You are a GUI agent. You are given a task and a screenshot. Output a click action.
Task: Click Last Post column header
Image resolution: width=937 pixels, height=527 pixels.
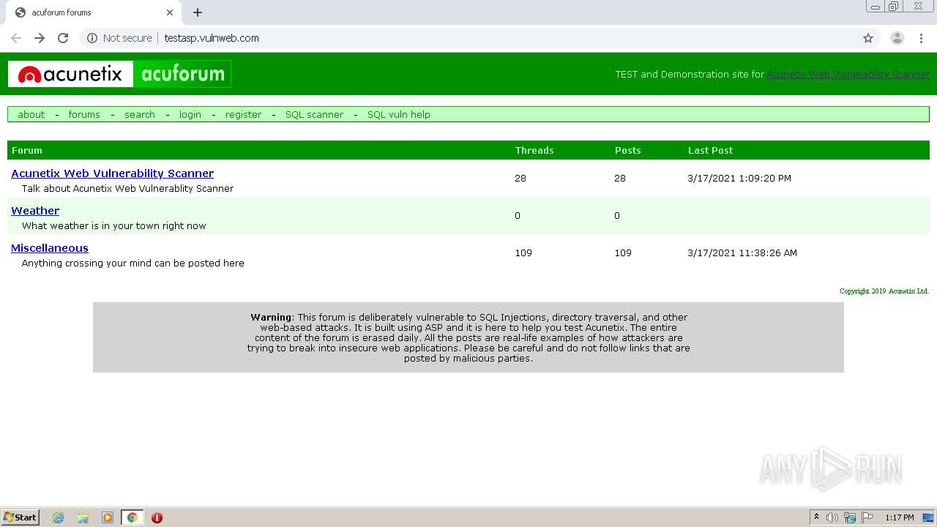coord(710,150)
